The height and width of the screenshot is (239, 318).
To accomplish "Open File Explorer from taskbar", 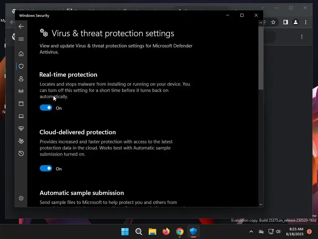I will tap(152, 232).
